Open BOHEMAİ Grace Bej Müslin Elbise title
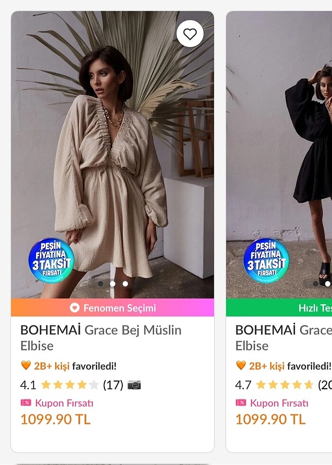 pyautogui.click(x=101, y=337)
